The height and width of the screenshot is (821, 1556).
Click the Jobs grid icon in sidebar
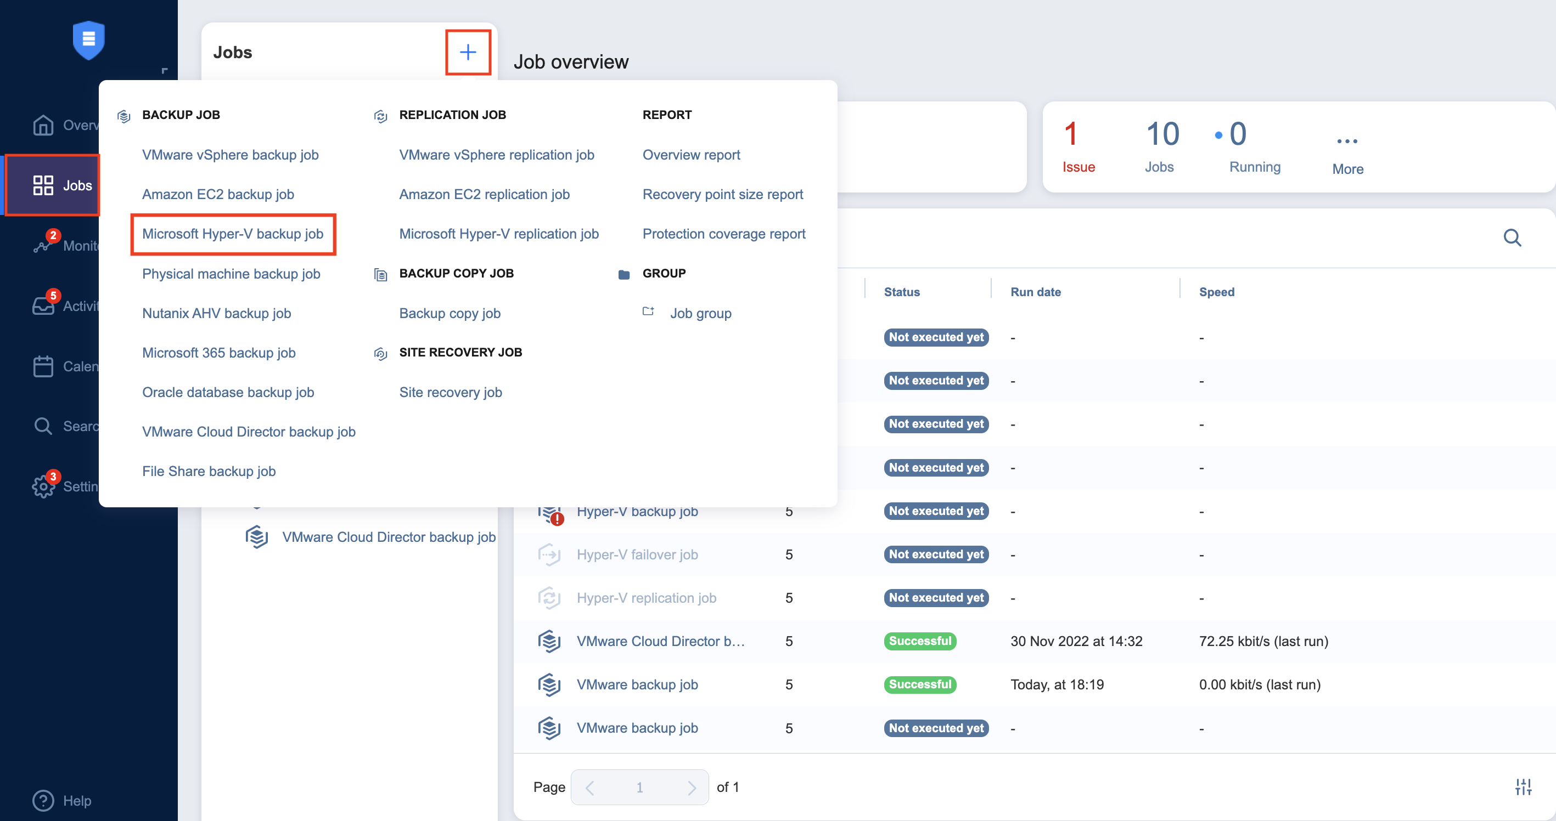[43, 185]
